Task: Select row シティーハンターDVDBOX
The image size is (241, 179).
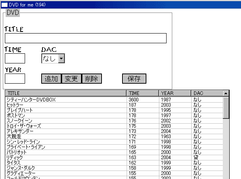Action: pyautogui.click(x=114, y=100)
